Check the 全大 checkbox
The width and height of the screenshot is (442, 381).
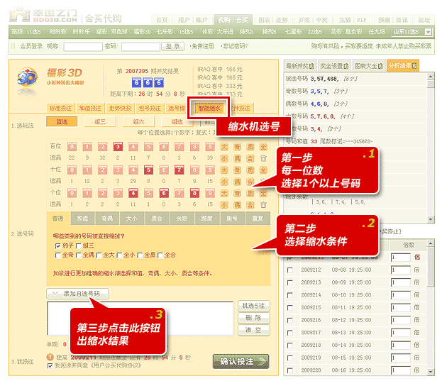[99, 255]
